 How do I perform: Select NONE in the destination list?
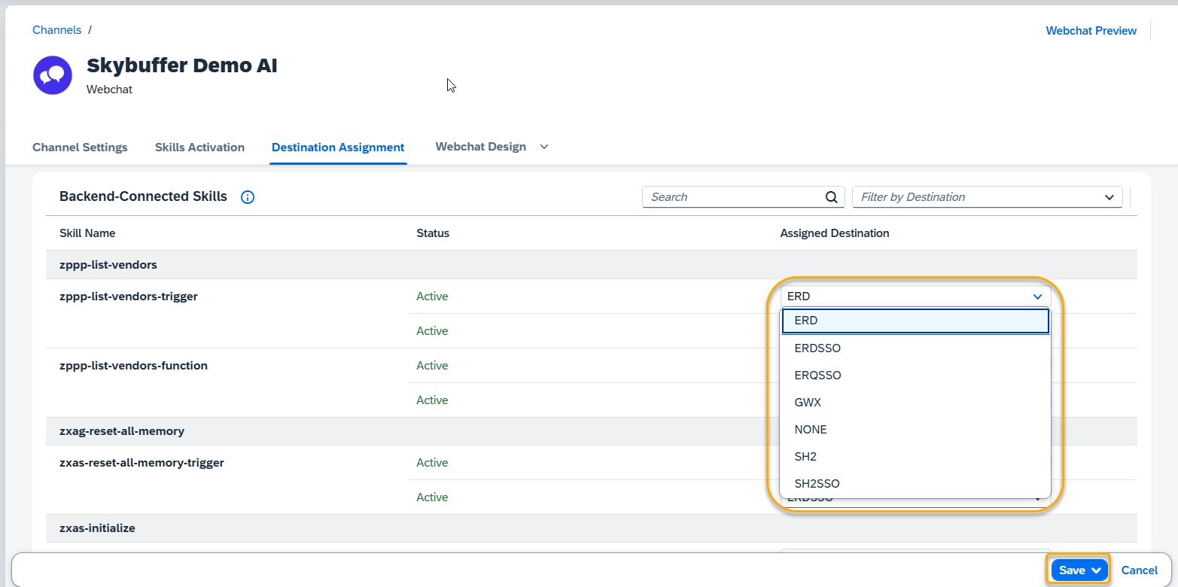click(915, 430)
